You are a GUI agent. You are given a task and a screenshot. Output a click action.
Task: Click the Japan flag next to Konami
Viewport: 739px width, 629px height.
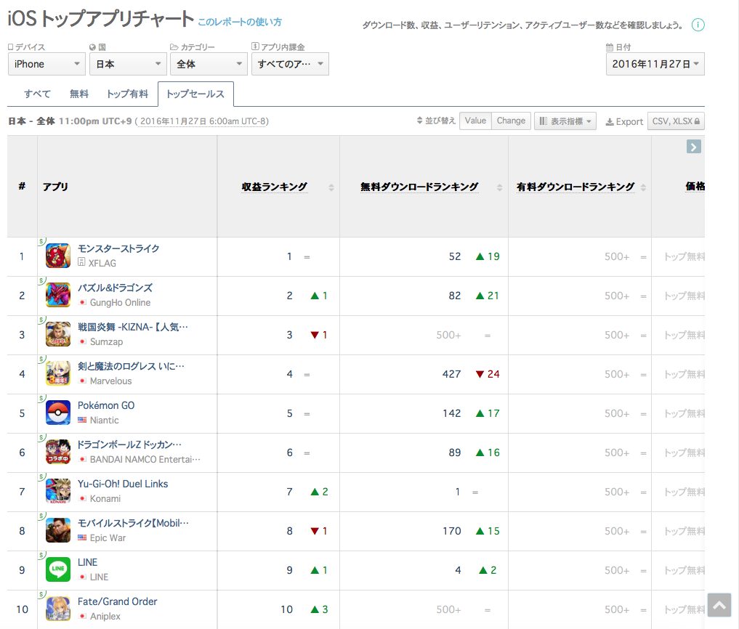[83, 498]
